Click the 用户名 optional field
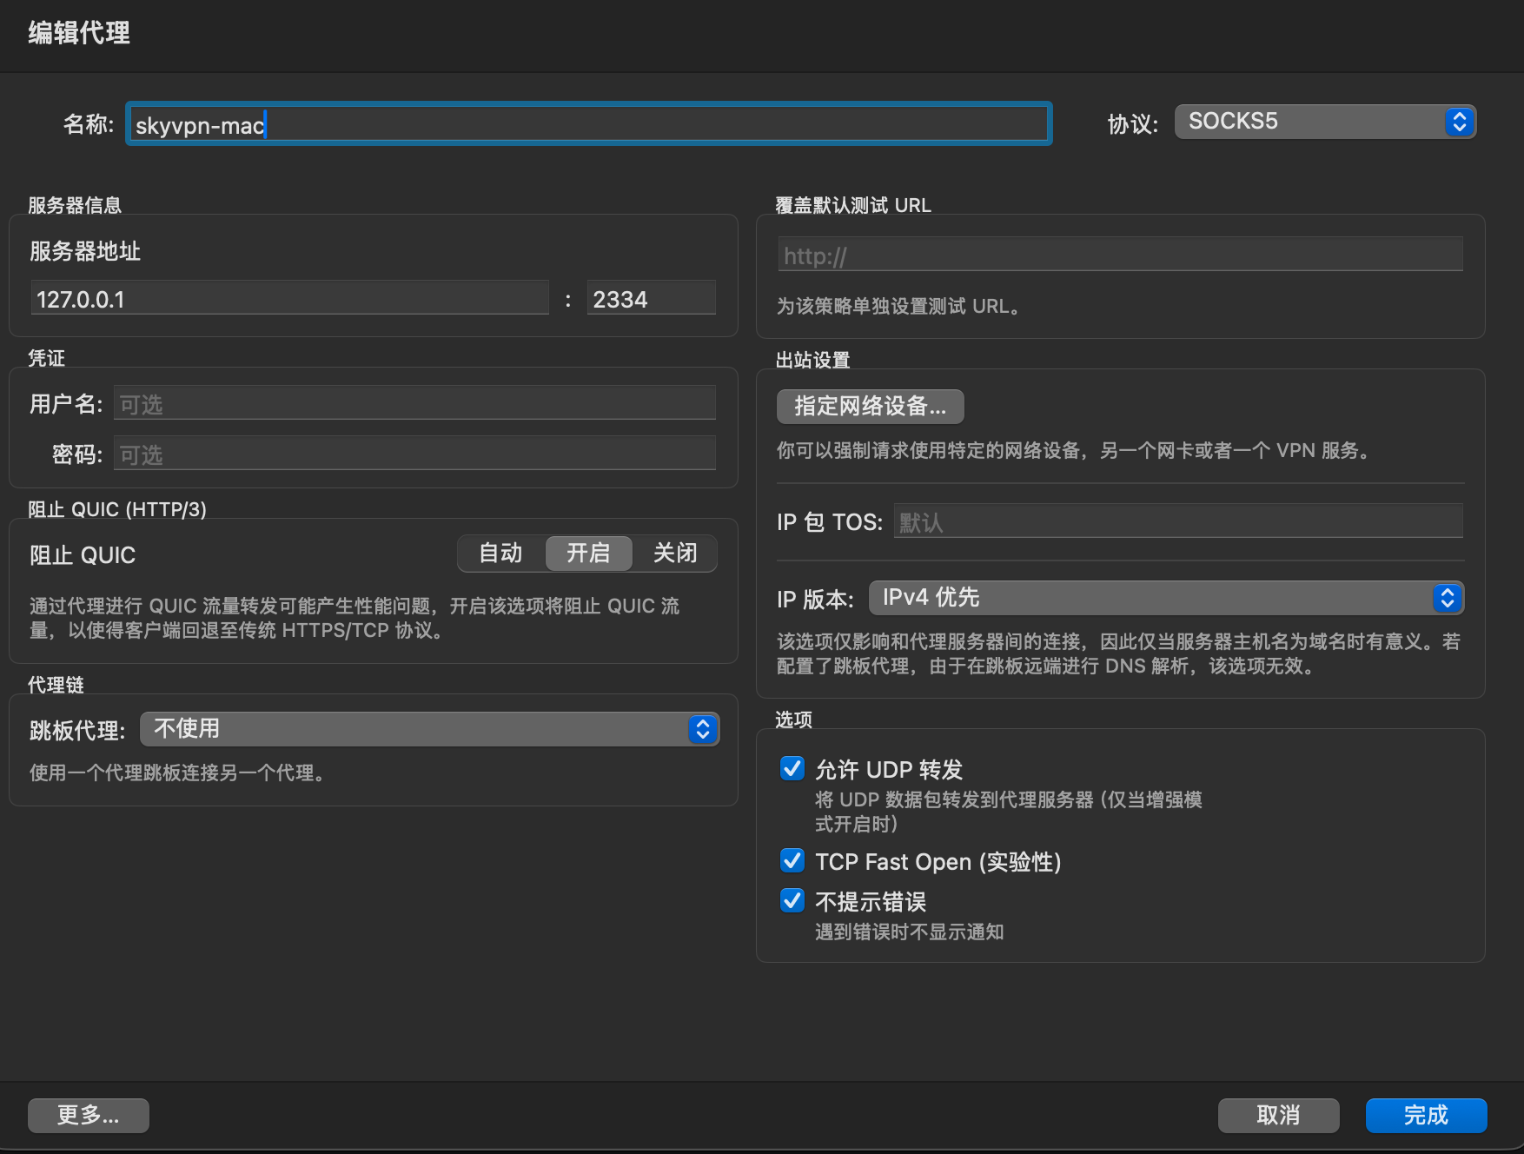The width and height of the screenshot is (1524, 1154). [x=414, y=402]
